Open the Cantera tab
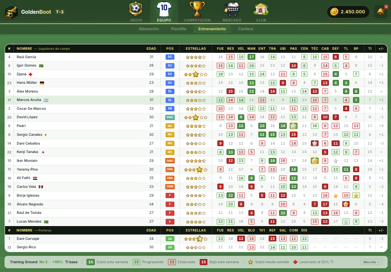Viewport: 391px width, 272px height. (x=246, y=29)
